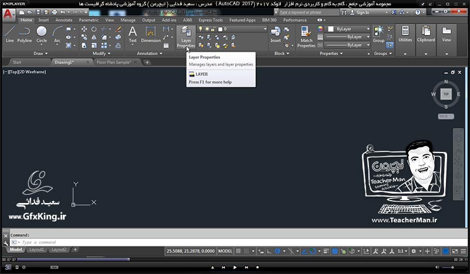
Task: Toggle Clean Screen in status bar
Action: click(x=455, y=251)
